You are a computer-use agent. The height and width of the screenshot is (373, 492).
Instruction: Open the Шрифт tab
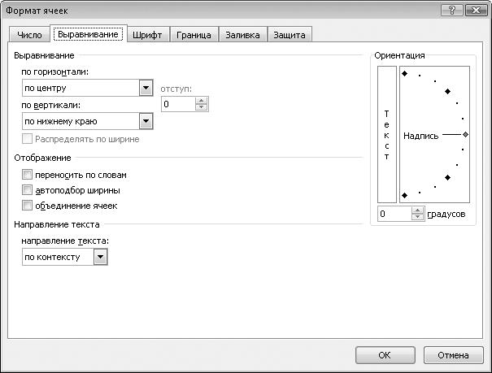point(150,35)
